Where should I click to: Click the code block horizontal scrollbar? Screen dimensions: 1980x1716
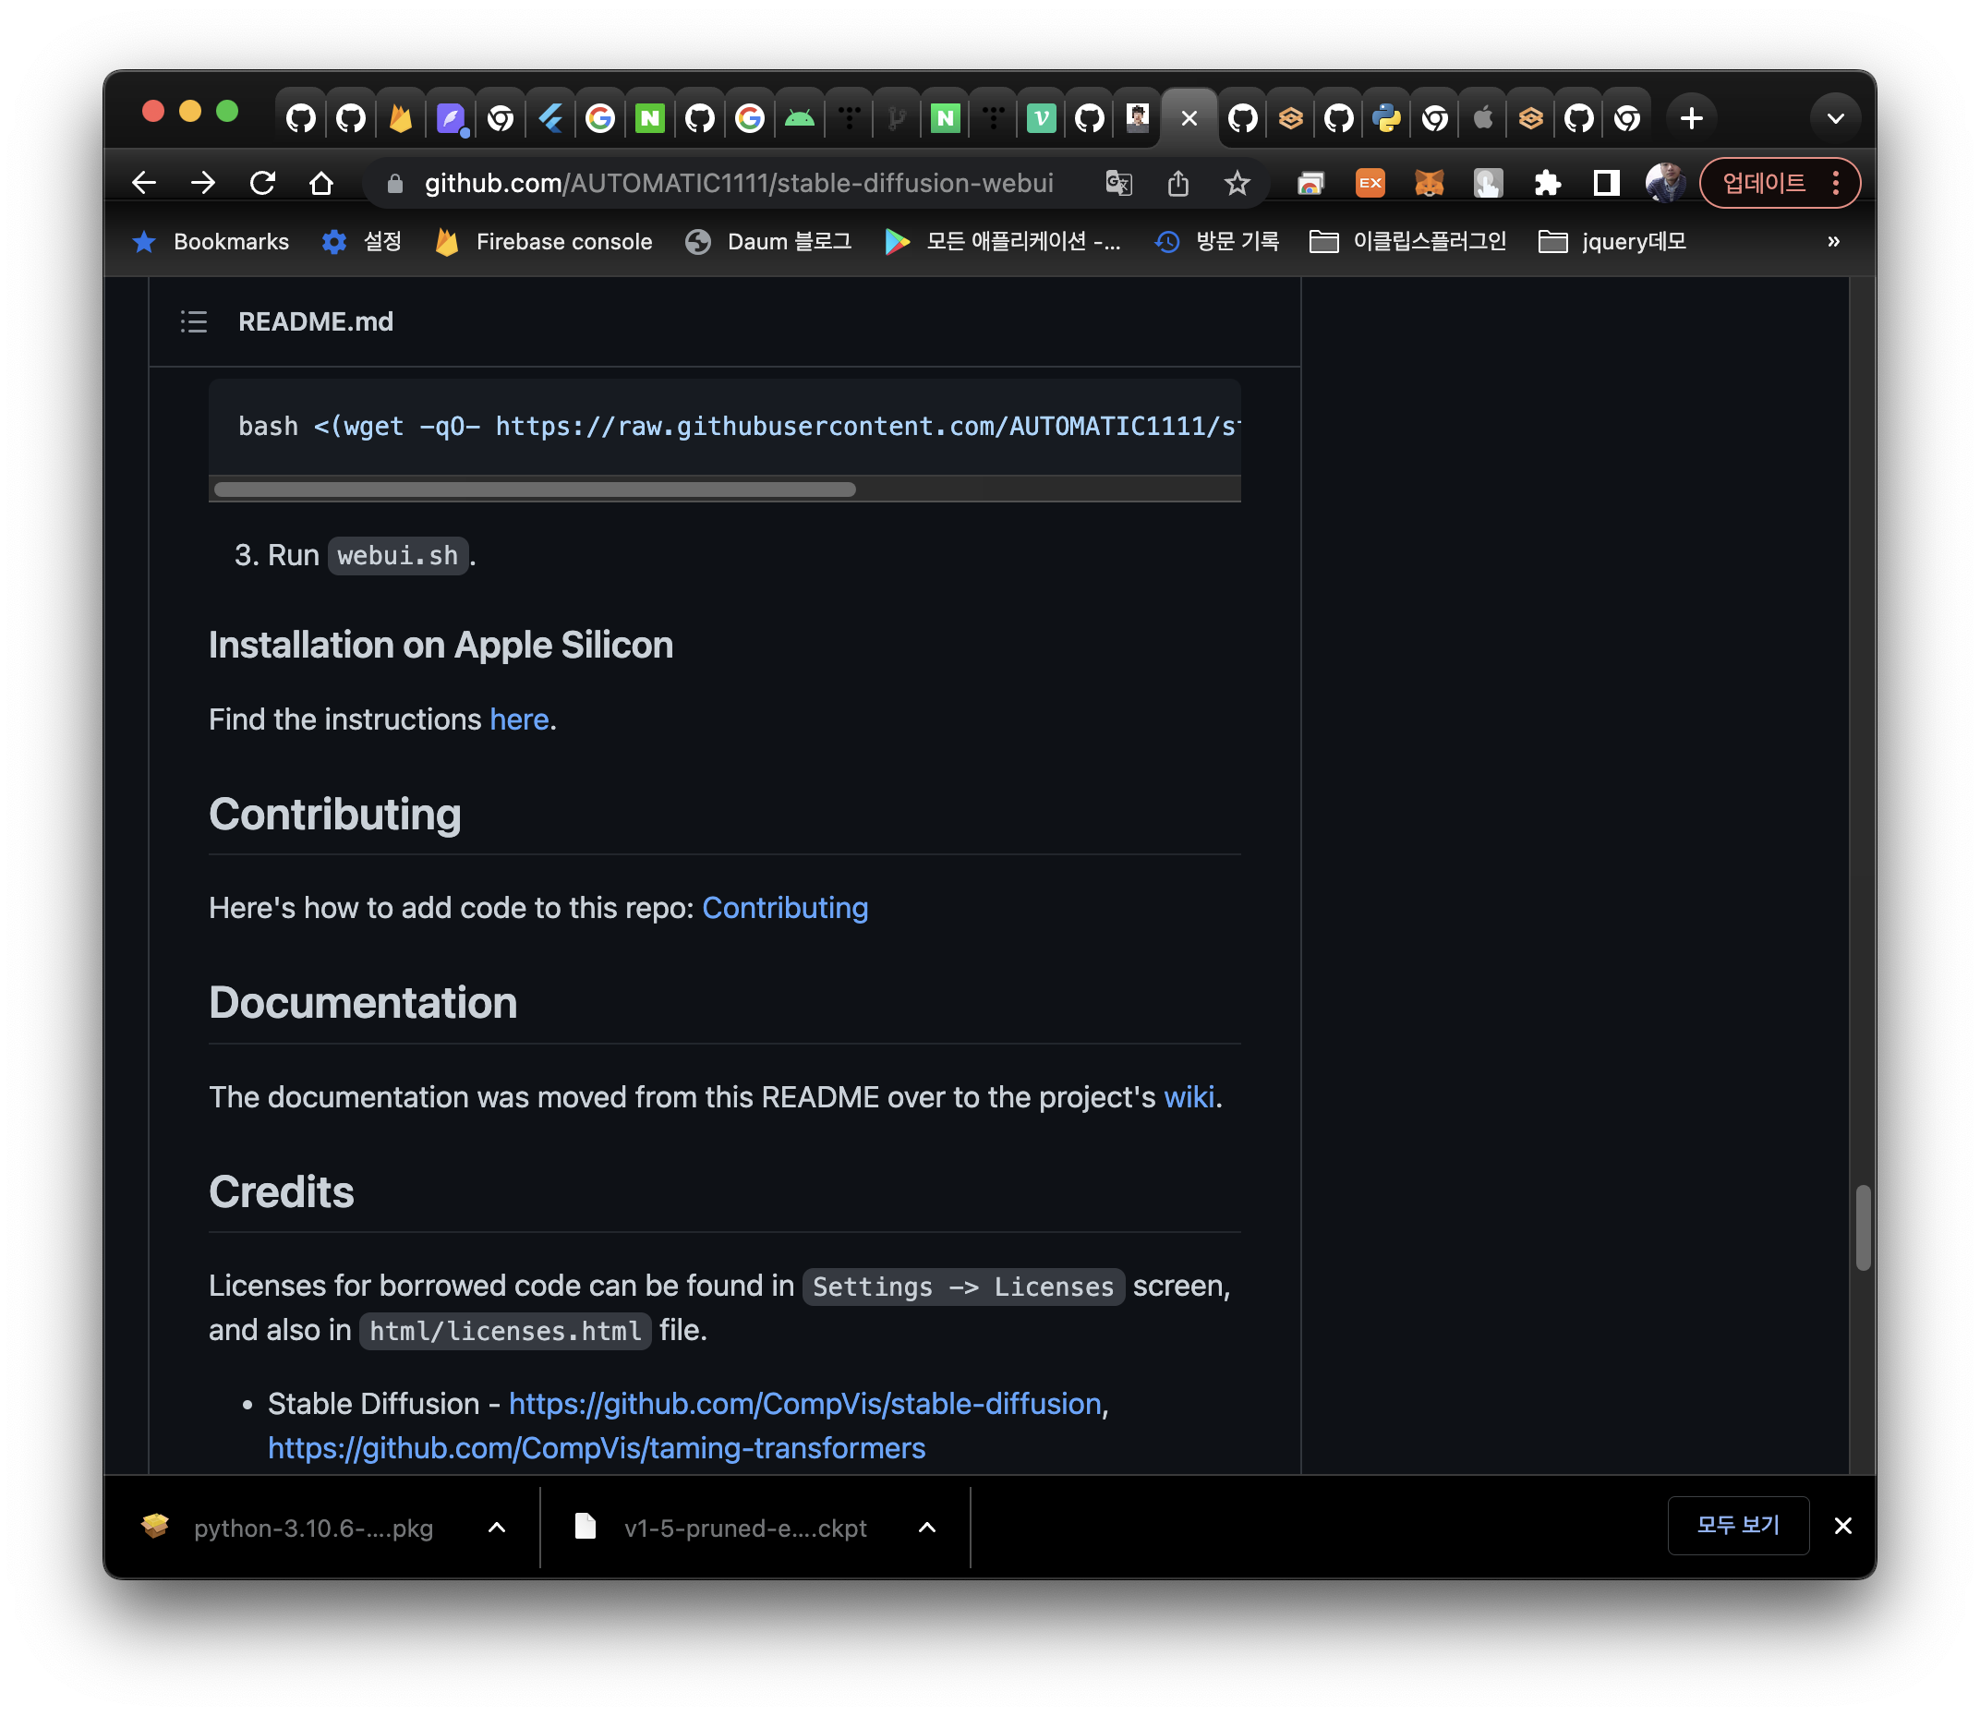click(x=535, y=489)
